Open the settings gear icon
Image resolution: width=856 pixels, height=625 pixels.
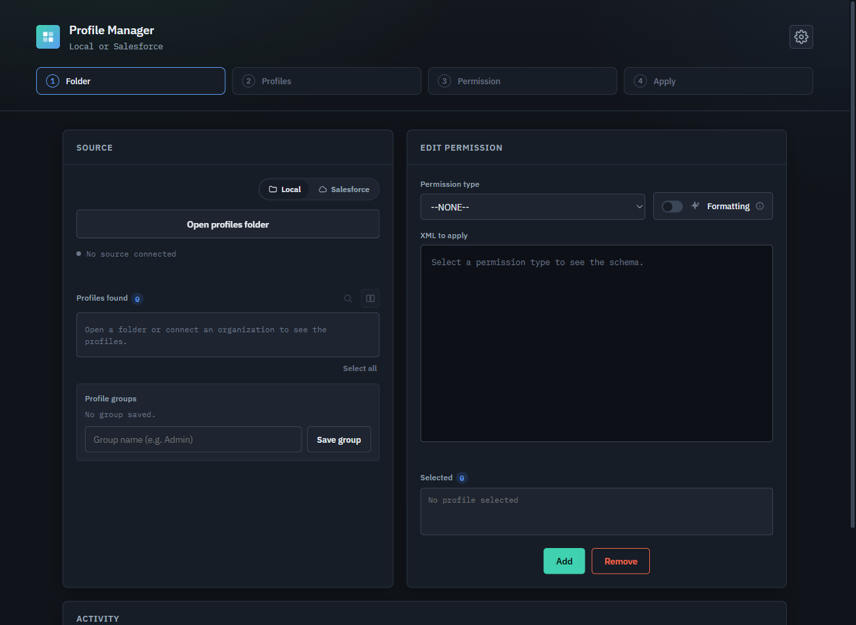[801, 37]
